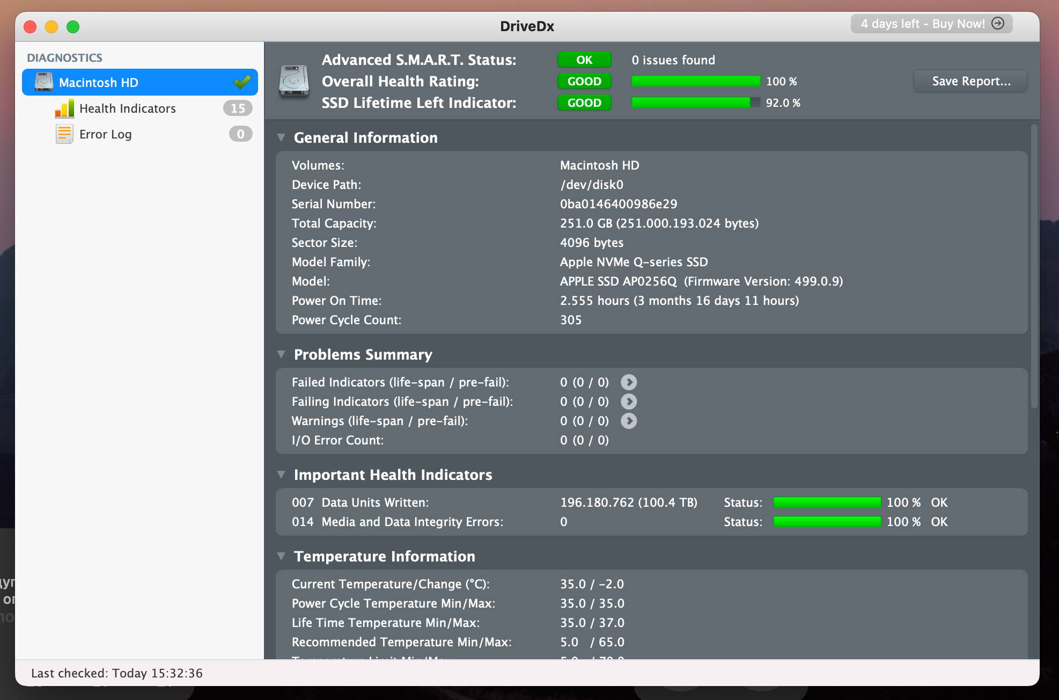Click Media and Data Integrity Errors status bar
The height and width of the screenshot is (700, 1059).
pyautogui.click(x=827, y=522)
